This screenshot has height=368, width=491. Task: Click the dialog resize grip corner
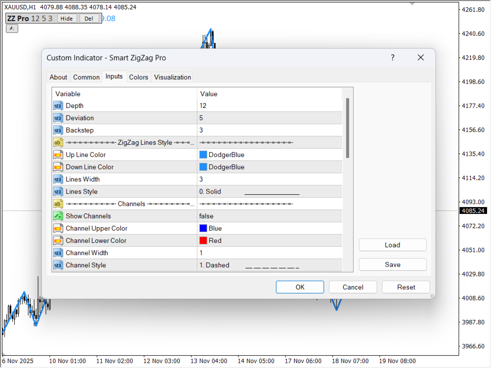coord(432,296)
